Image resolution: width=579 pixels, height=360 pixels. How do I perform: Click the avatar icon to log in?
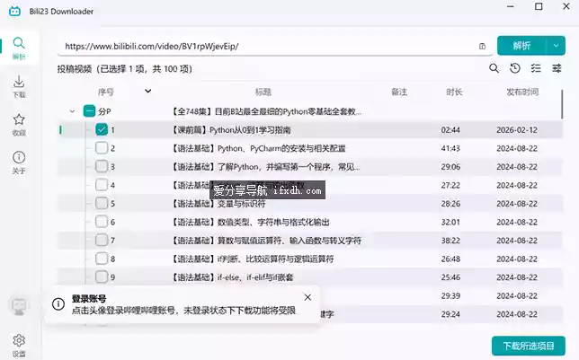pyautogui.click(x=19, y=306)
